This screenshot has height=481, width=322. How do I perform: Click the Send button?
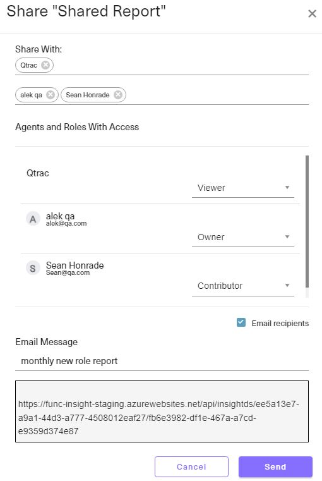275,466
